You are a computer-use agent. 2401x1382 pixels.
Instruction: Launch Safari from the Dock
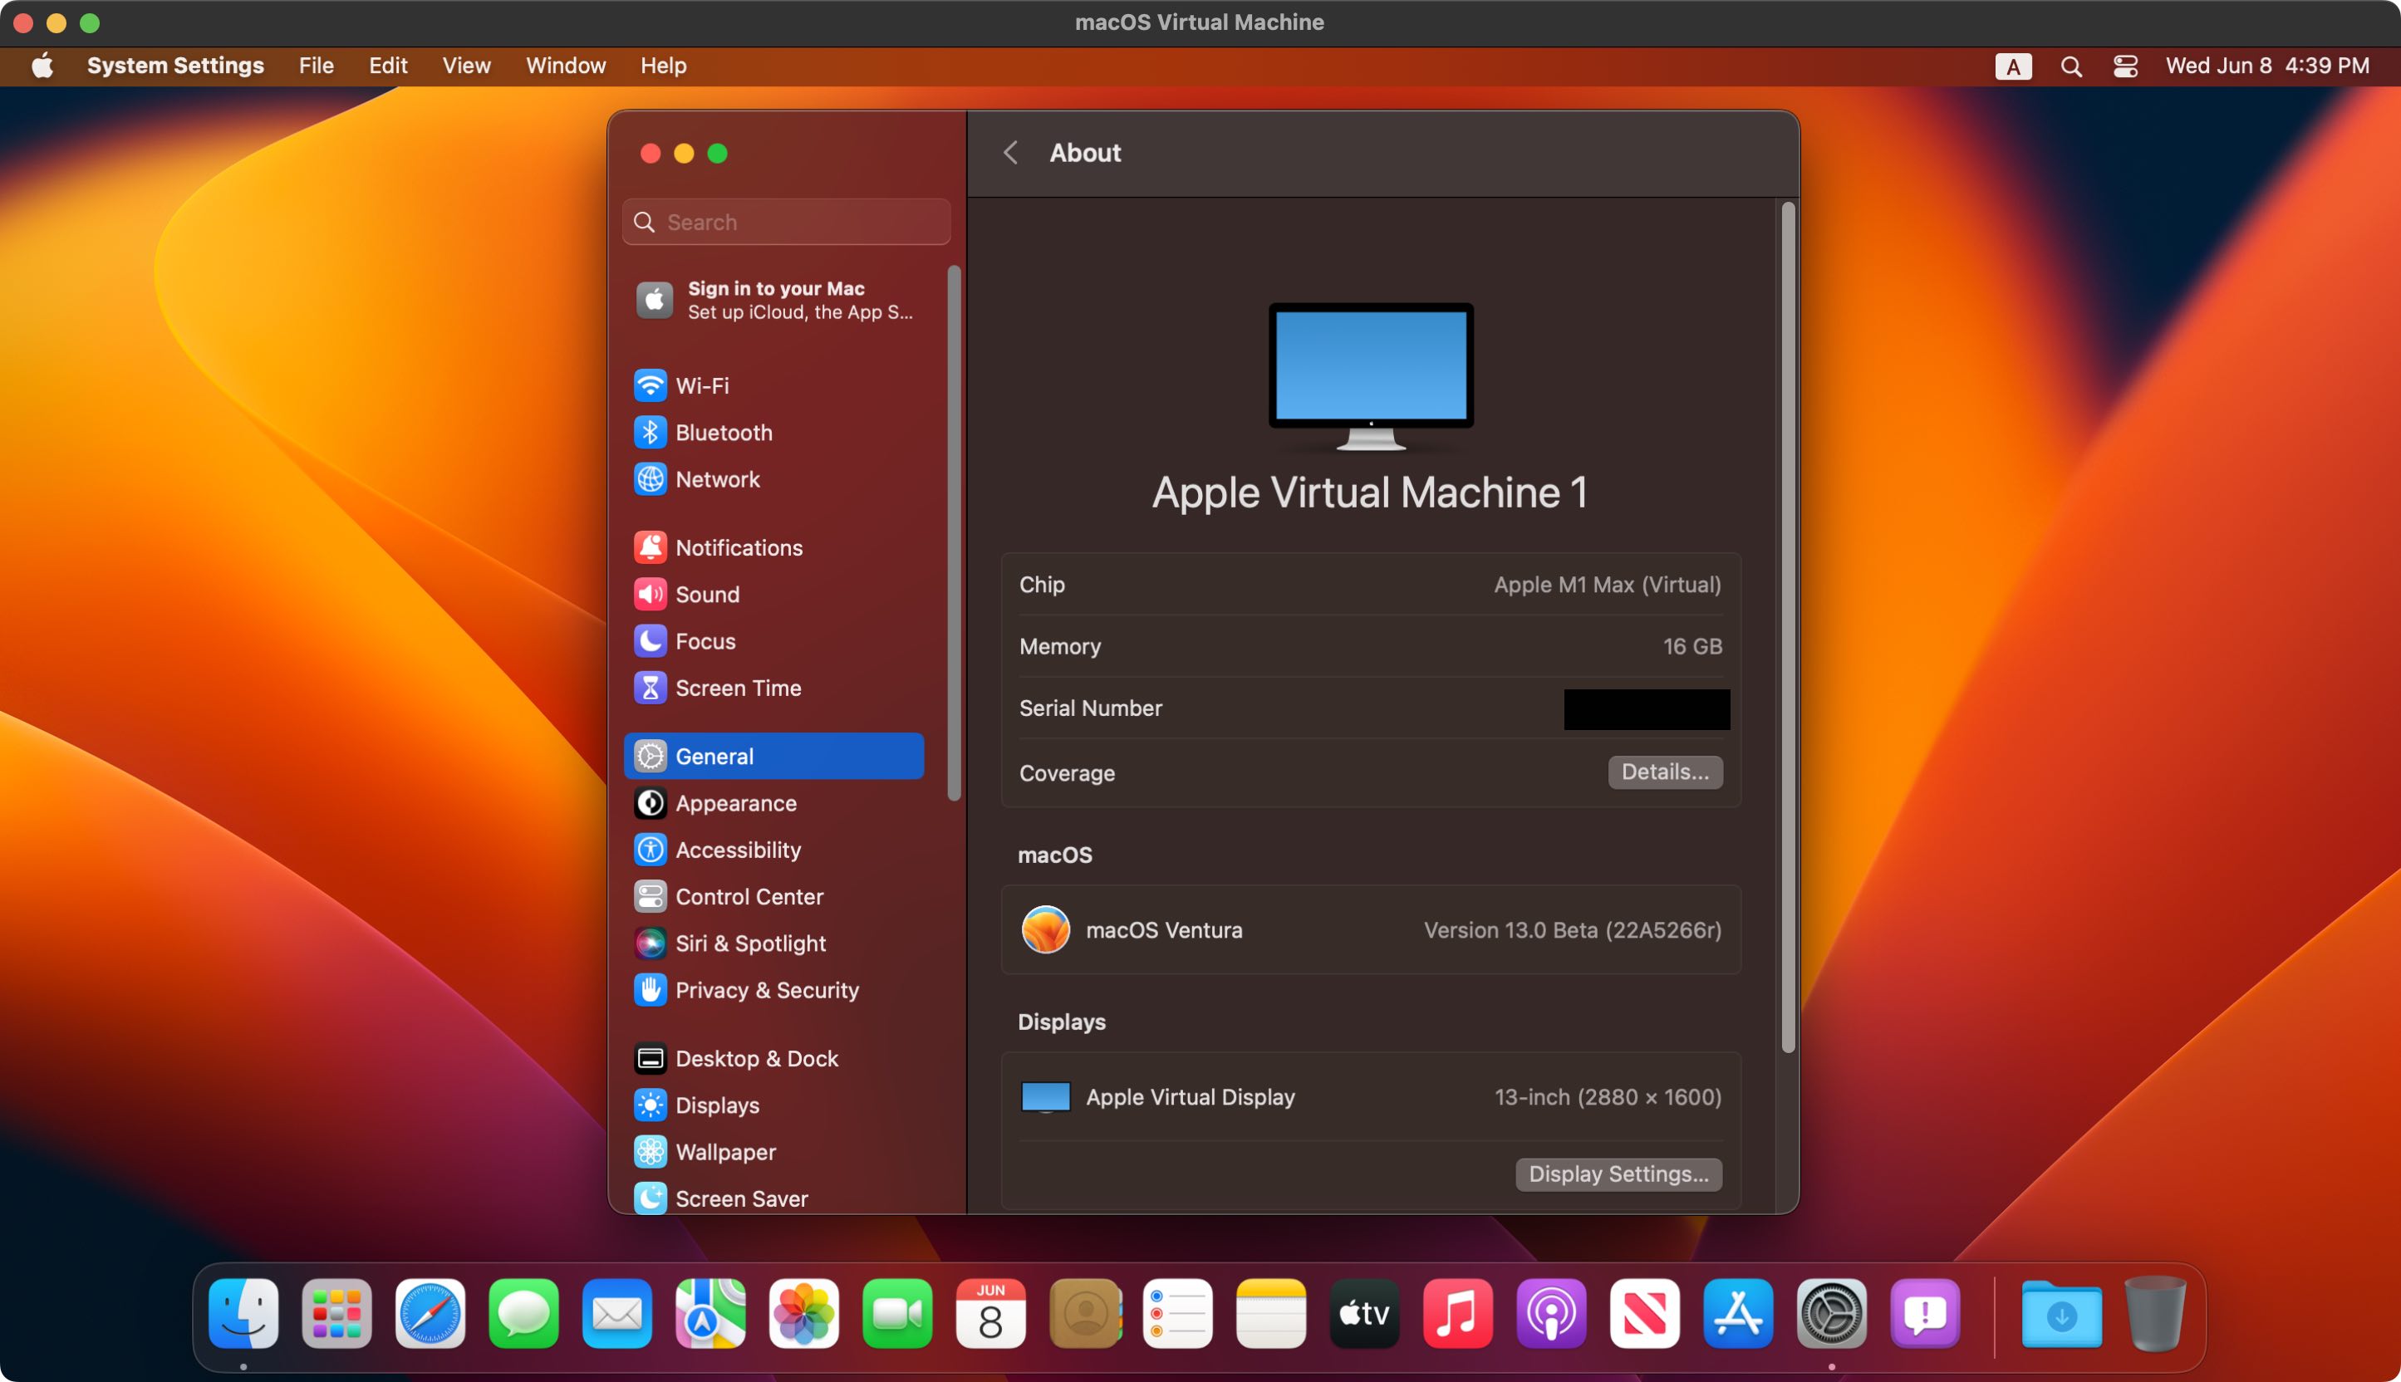pos(430,1315)
